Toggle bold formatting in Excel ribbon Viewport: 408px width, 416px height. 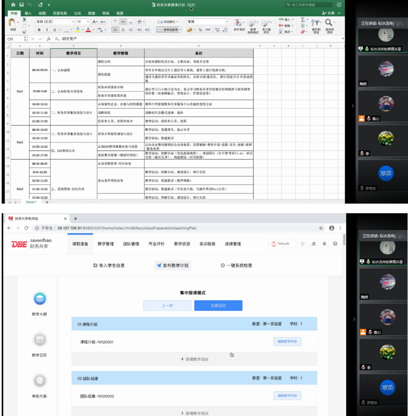tap(39, 30)
